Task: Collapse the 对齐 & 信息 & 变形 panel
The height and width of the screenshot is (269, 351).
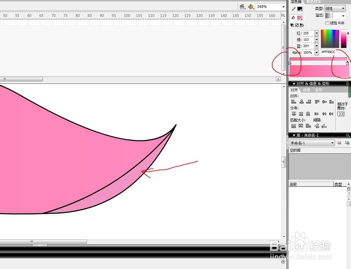Action: click(294, 84)
